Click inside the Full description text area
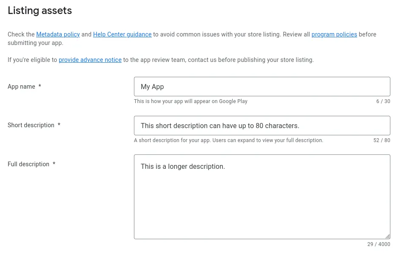Image resolution: width=401 pixels, height=260 pixels. (x=262, y=195)
